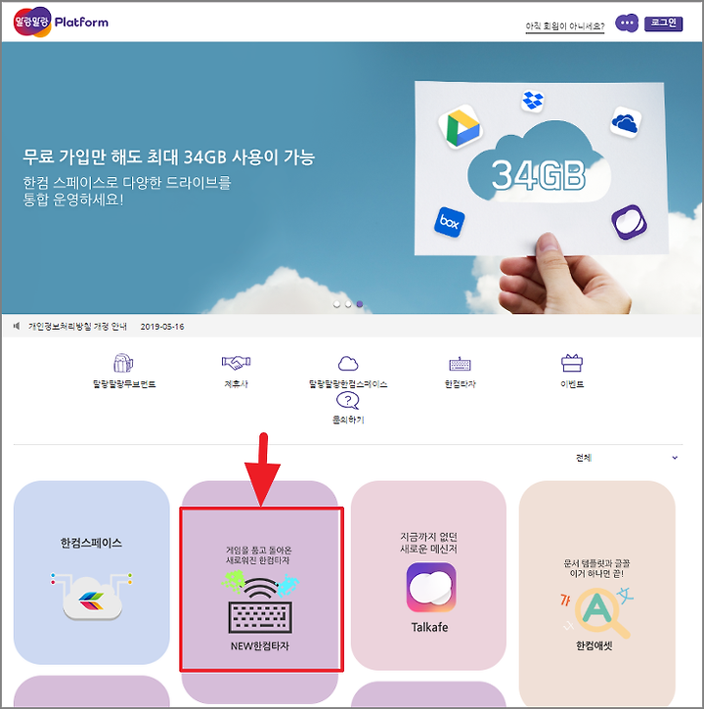Open the 말랑말랑무브먼트 backpack icon
Image resolution: width=704 pixels, height=709 pixels.
click(123, 363)
